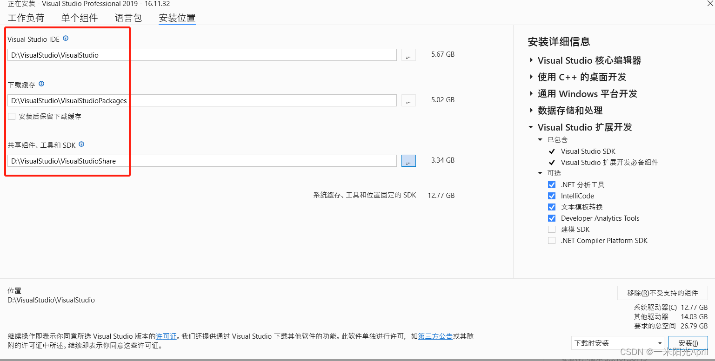Image resolution: width=715 pixels, height=361 pixels.
Task: Click the 安装详细信息 heading
Action: [x=559, y=42]
